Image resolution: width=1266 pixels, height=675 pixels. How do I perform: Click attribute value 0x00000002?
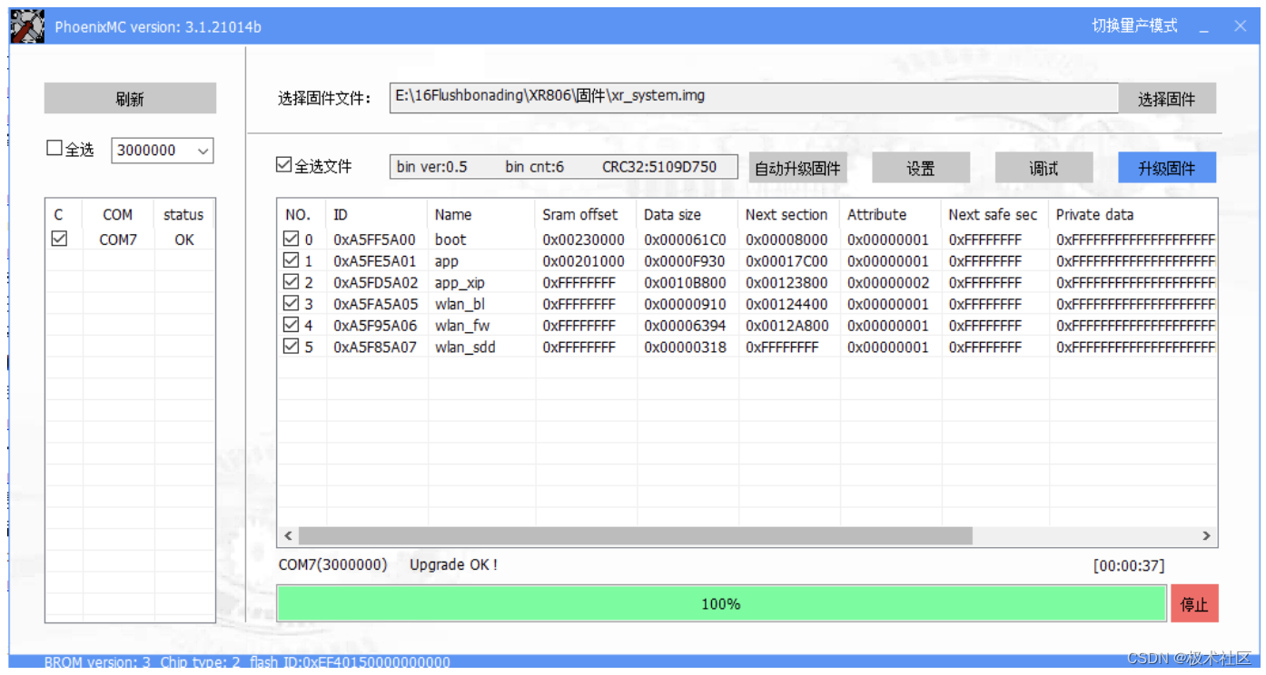click(x=888, y=282)
